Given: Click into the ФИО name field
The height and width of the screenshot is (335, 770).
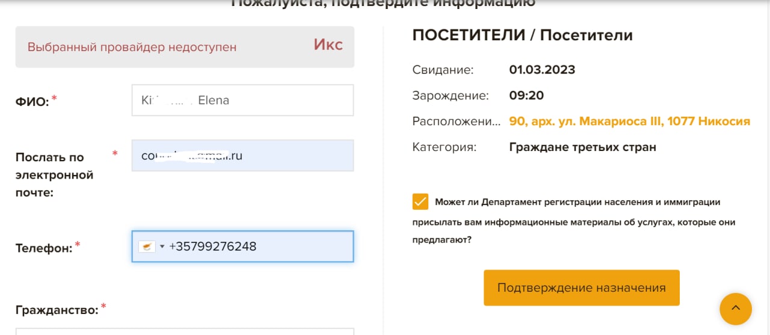Looking at the screenshot, I should 242,100.
